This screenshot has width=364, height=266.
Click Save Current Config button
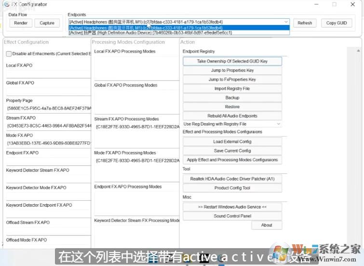(x=232, y=151)
